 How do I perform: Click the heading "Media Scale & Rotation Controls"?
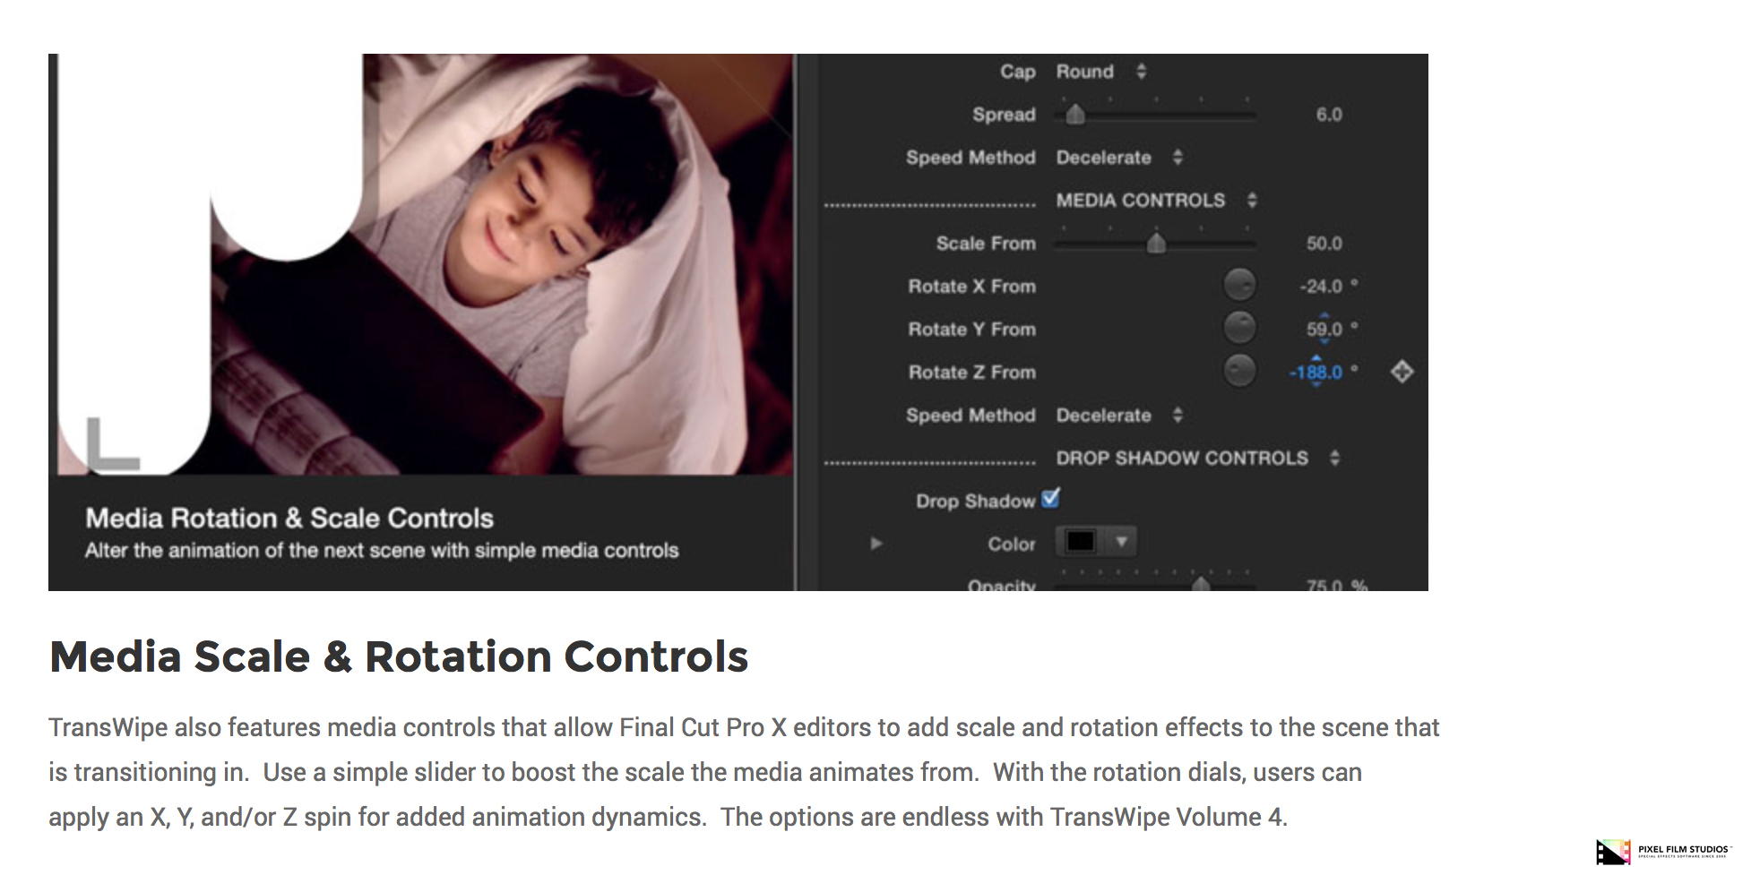399,656
